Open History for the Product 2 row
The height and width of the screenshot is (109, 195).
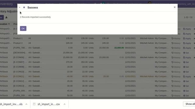pos(176,43)
